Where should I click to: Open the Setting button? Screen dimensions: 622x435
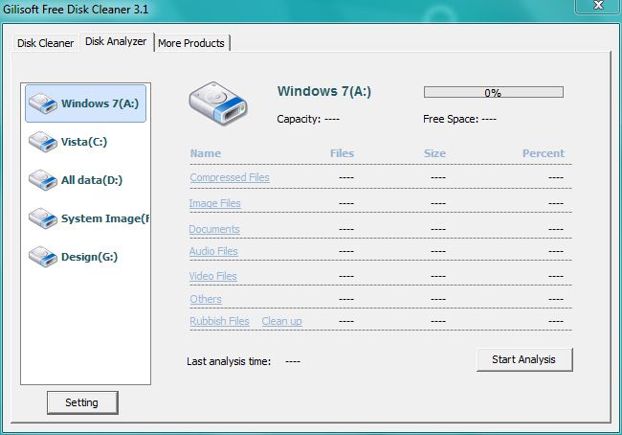click(x=81, y=402)
